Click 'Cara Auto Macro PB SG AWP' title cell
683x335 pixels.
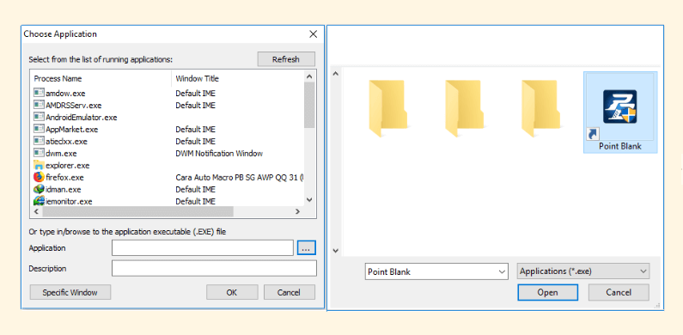click(240, 177)
